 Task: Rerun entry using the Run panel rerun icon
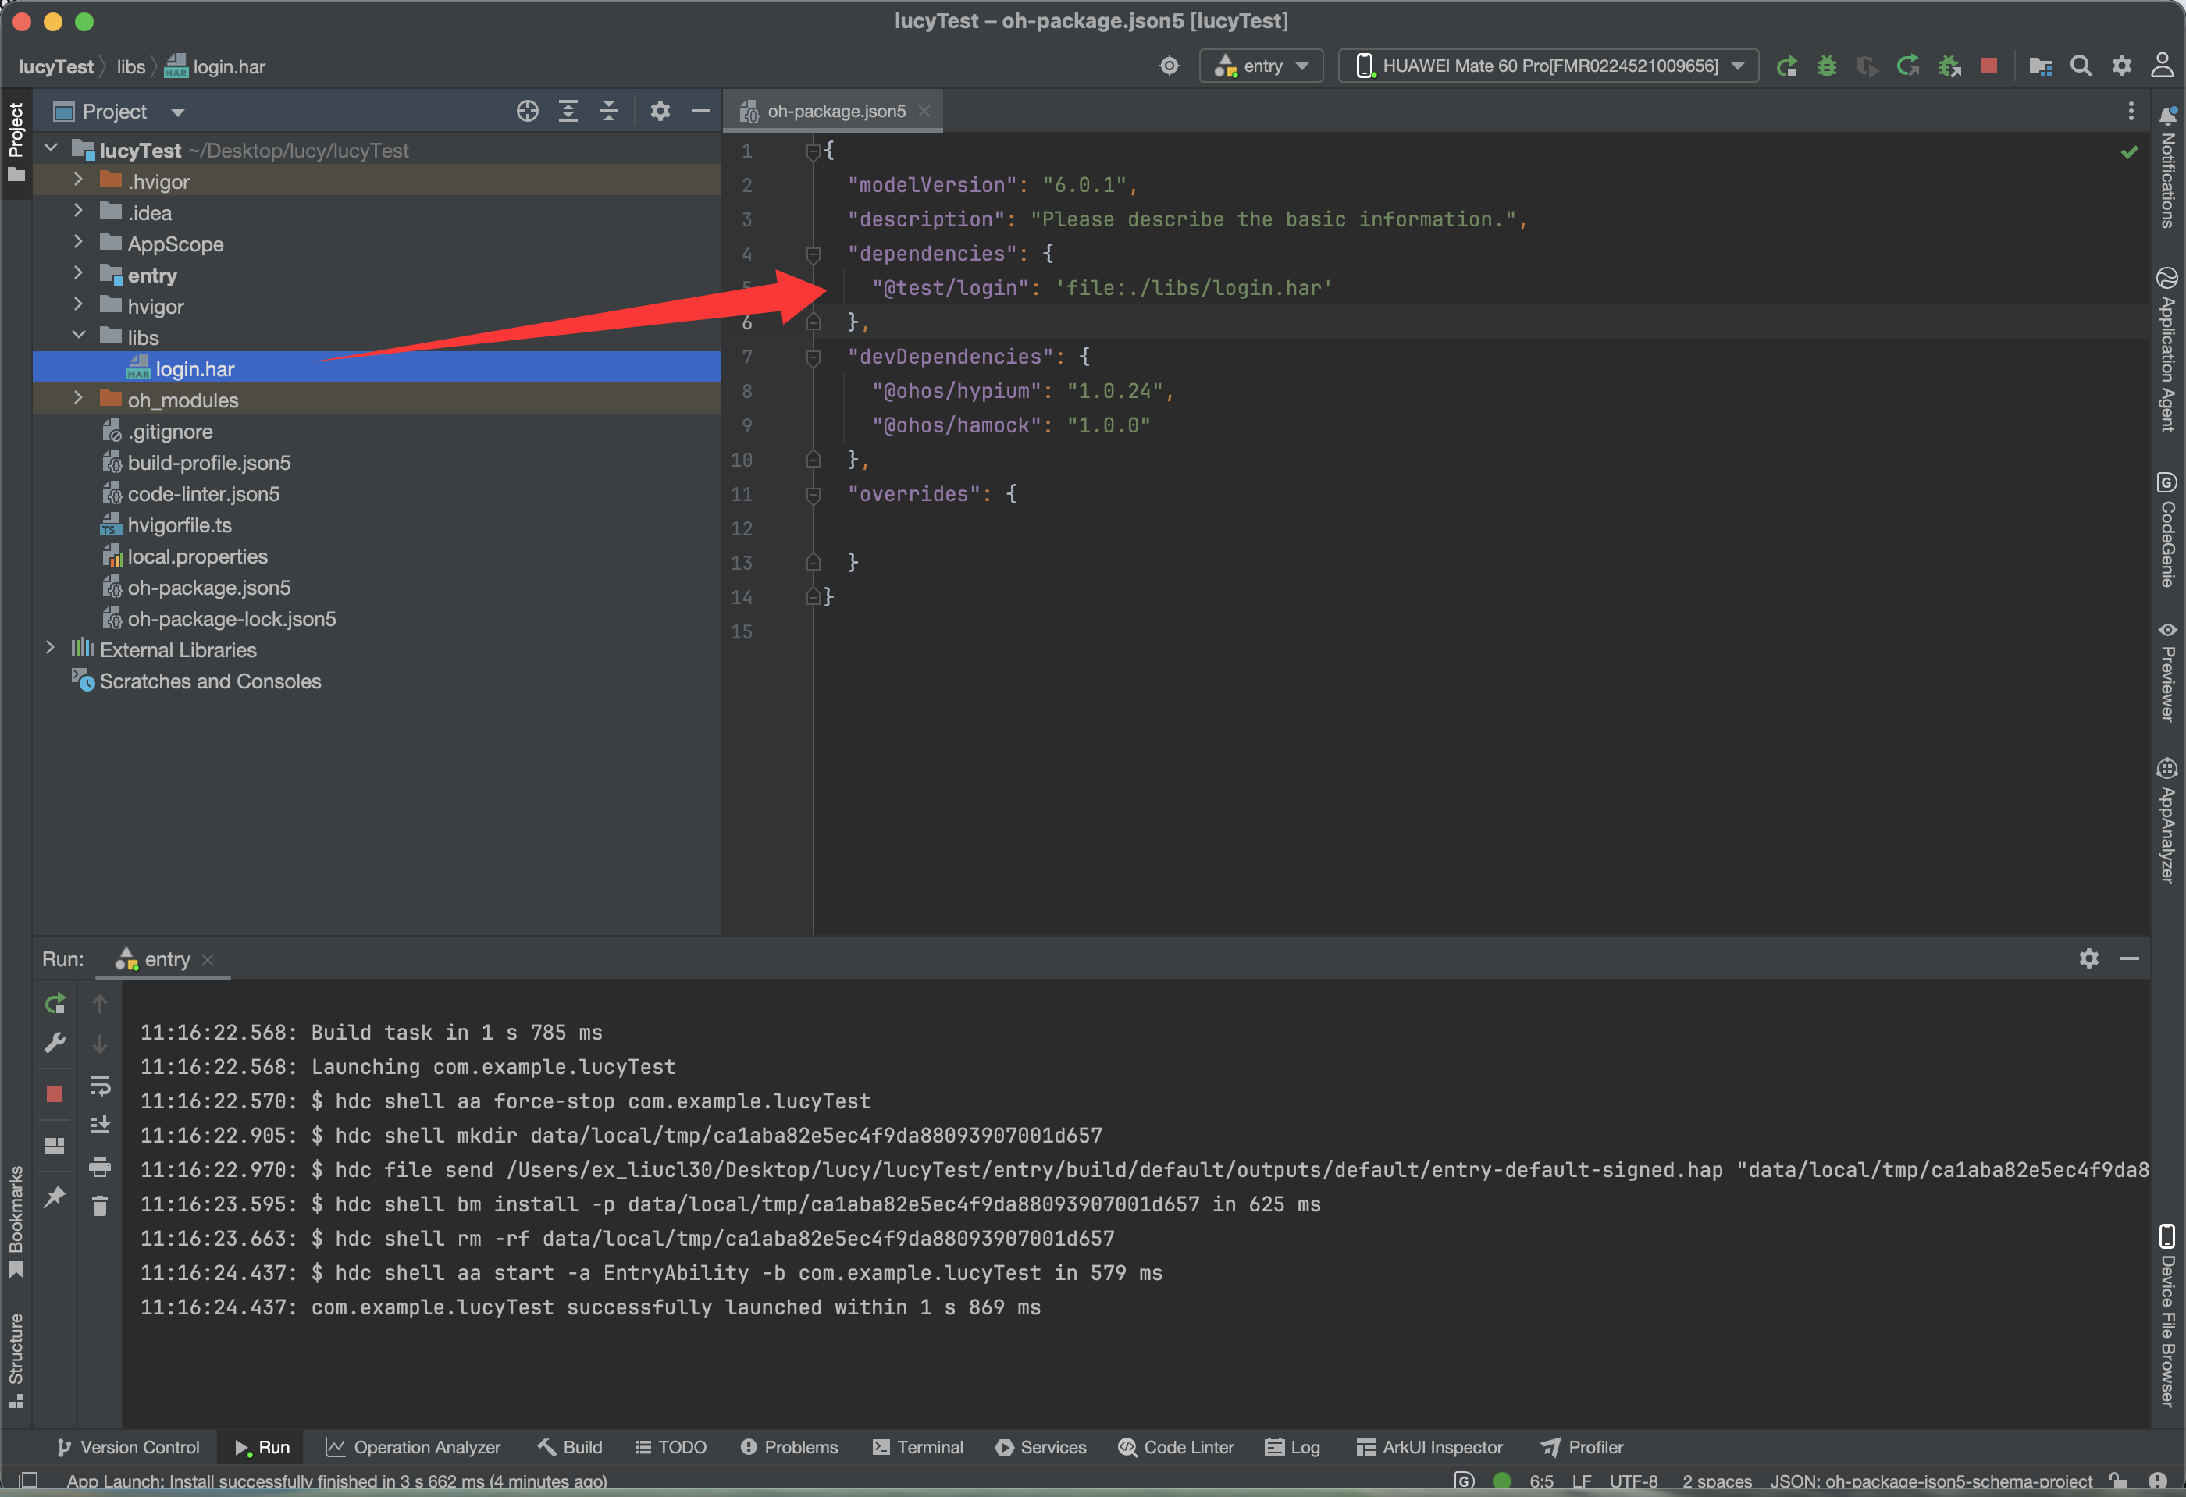(55, 1003)
